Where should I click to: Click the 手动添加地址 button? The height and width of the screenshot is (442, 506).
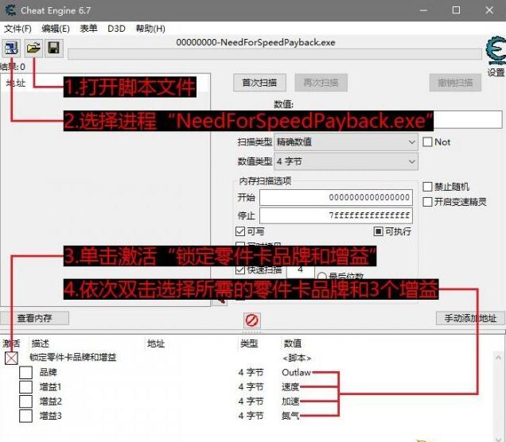tap(470, 319)
